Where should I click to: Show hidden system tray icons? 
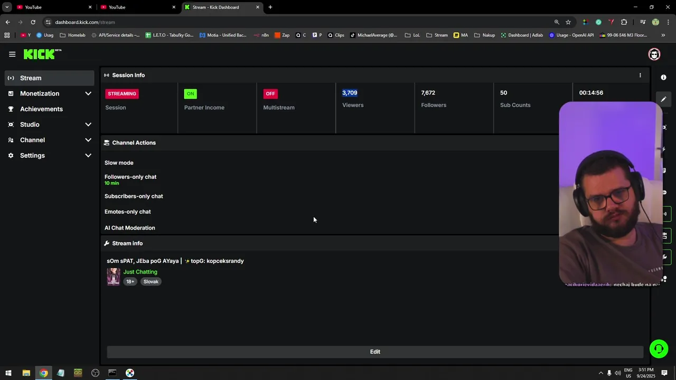(600, 373)
